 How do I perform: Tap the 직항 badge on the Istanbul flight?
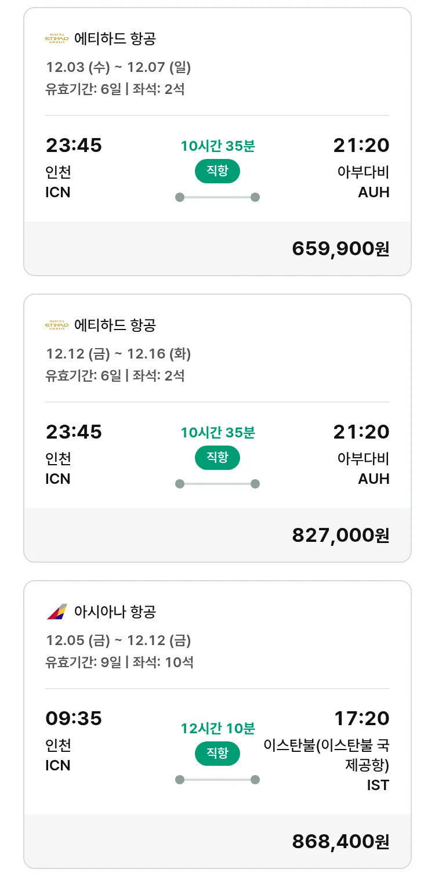click(217, 754)
